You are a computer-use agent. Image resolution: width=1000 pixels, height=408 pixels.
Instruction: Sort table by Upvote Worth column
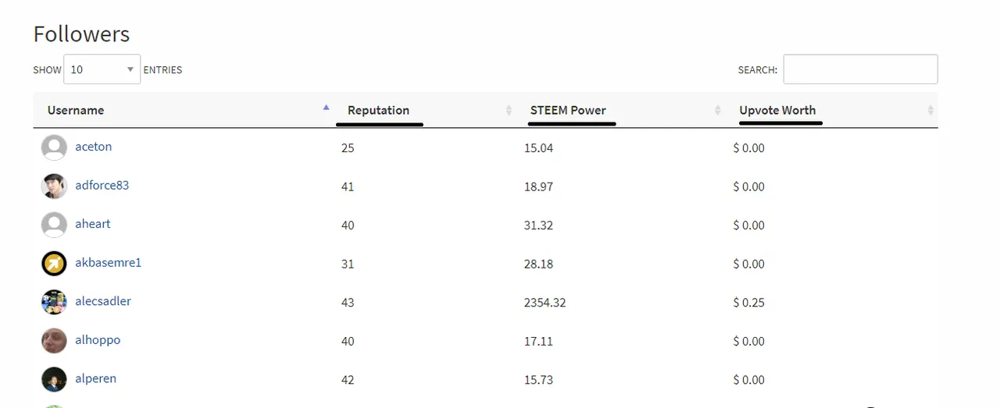pos(777,110)
